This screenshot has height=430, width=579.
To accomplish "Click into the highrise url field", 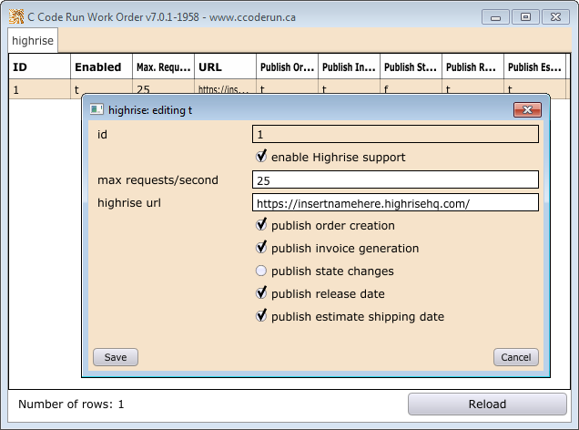I will [x=395, y=202].
